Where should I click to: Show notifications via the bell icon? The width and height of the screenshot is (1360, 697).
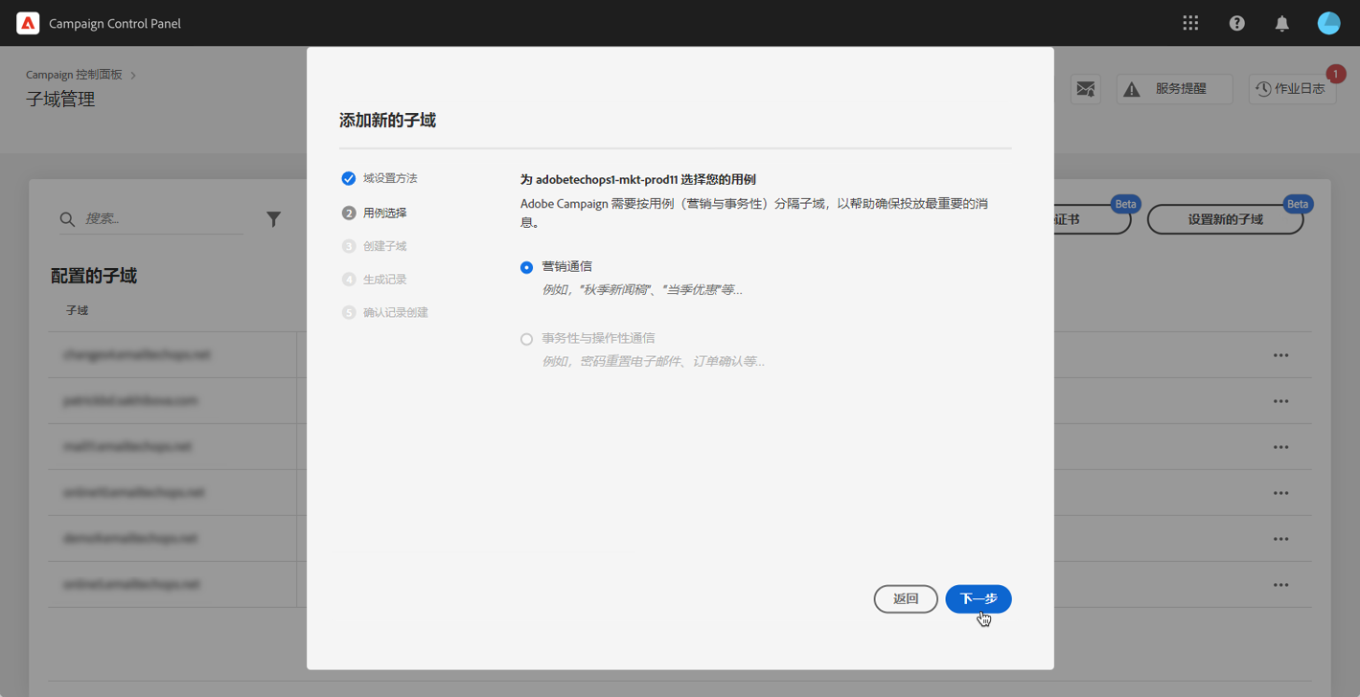coord(1282,23)
